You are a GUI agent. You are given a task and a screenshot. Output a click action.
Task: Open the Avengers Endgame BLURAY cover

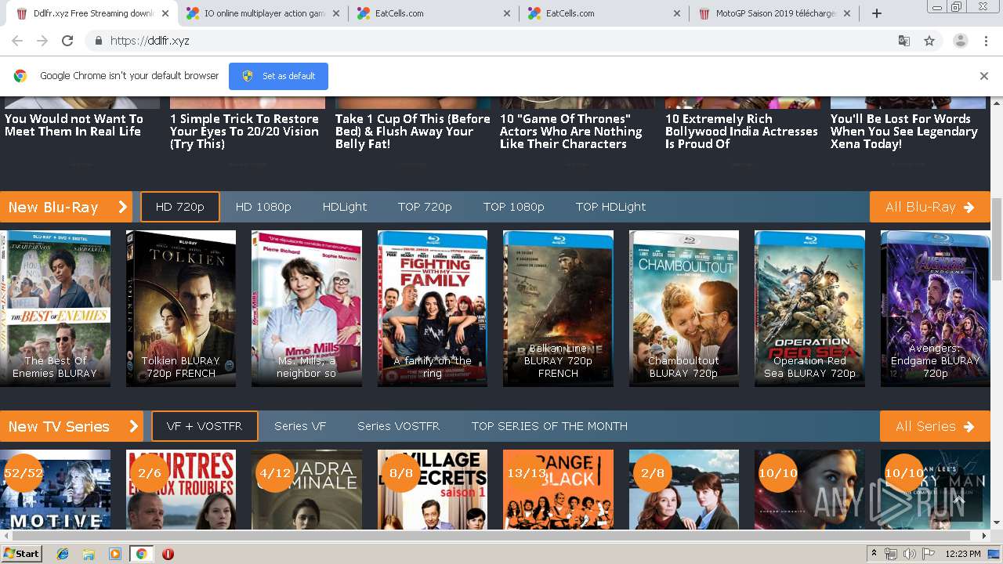tap(935, 308)
